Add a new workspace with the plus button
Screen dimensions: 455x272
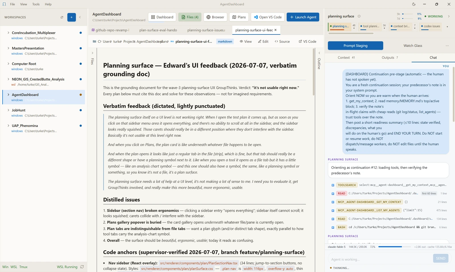click(71, 17)
